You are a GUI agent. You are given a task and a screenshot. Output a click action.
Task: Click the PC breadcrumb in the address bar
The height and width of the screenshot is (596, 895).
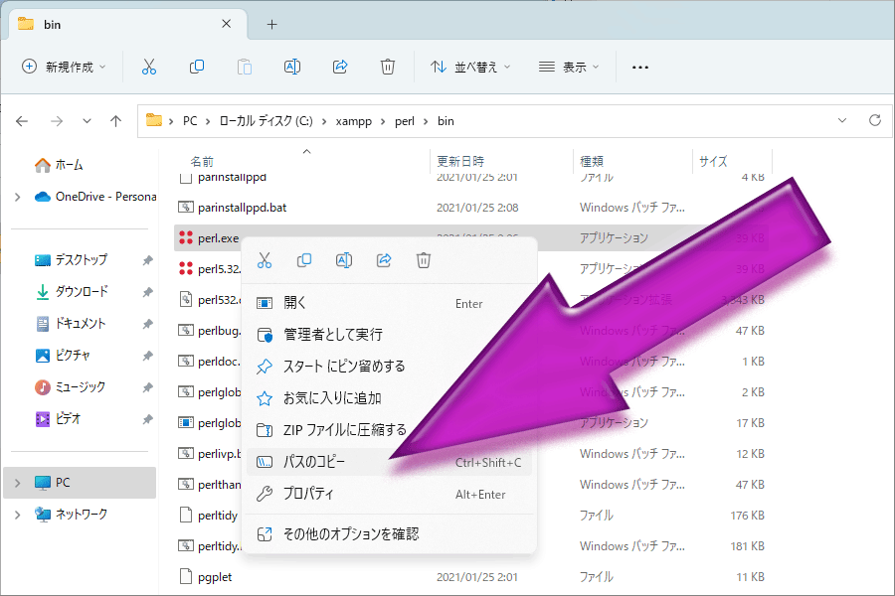coord(190,121)
